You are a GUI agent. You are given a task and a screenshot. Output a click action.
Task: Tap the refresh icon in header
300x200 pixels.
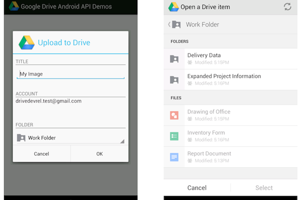287,7
